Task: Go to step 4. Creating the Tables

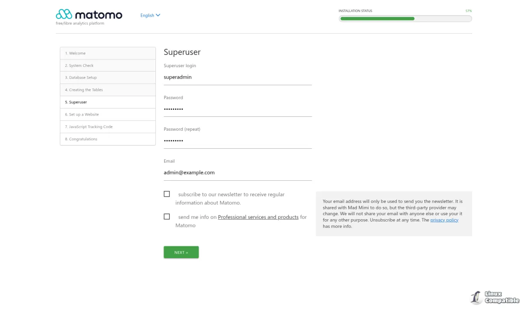Action: click(108, 90)
